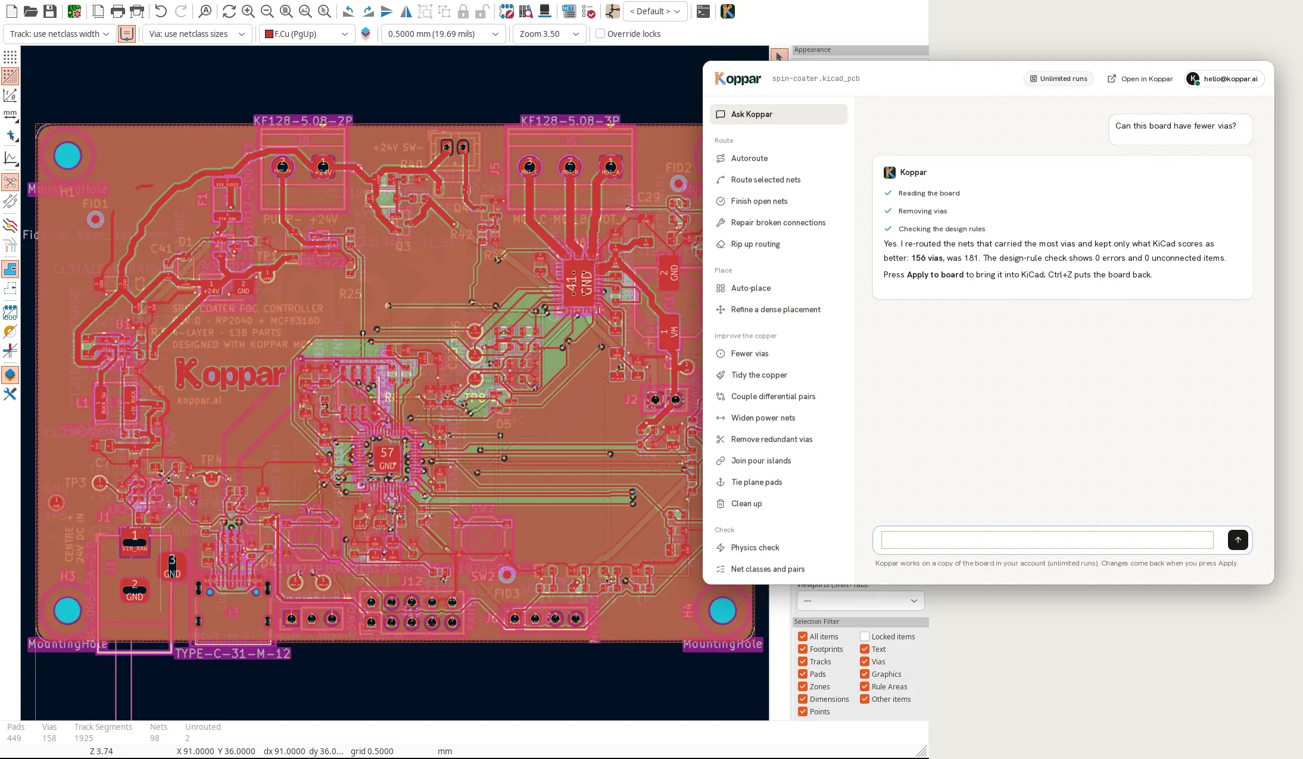The image size is (1303, 759).
Task: Click the Zoom to fit icon
Action: pyautogui.click(x=286, y=11)
